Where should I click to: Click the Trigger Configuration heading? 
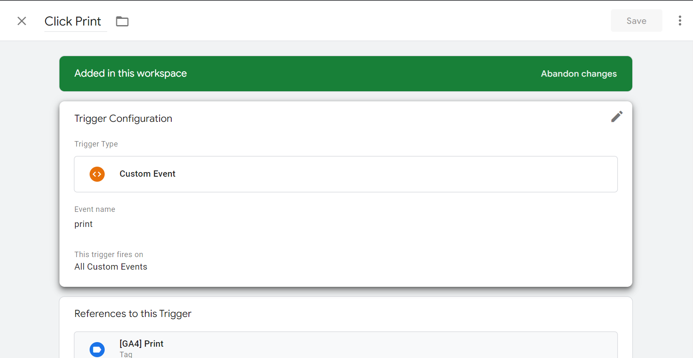[123, 118]
